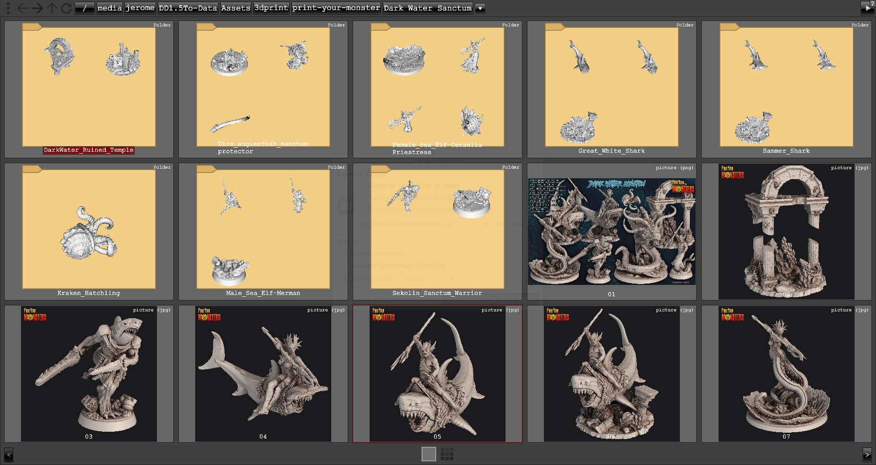876x465 pixels.
Task: Click the Dark Water Sanctum path segment
Action: [428, 8]
